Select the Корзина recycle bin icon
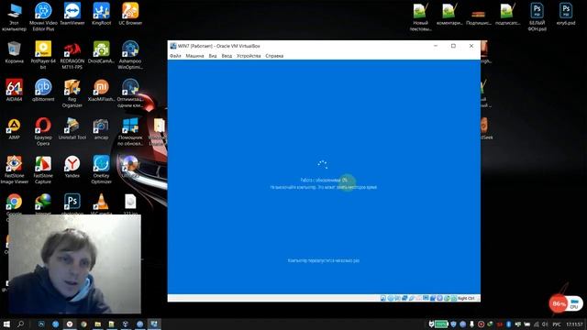This screenshot has width=587, height=330. pyautogui.click(x=15, y=52)
